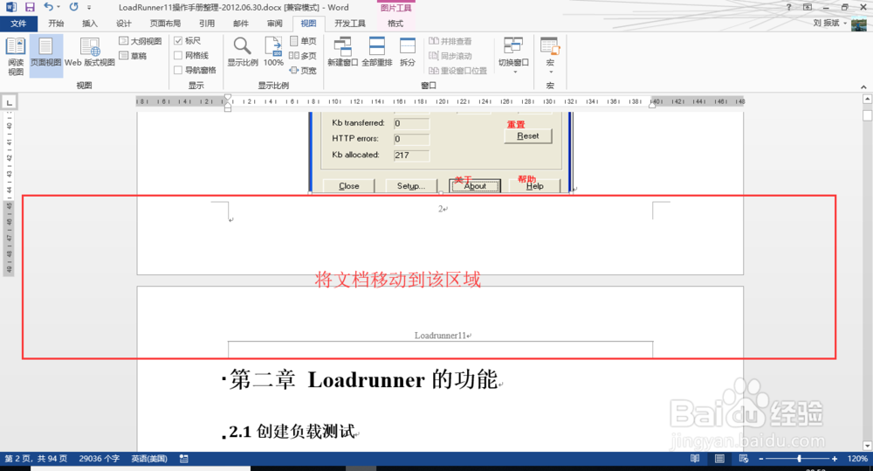Click the ruler tab selector L box
Image resolution: width=873 pixels, height=471 pixels.
coord(10,102)
